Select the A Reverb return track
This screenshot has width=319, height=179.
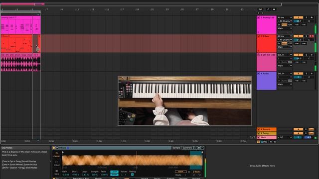click(267, 129)
